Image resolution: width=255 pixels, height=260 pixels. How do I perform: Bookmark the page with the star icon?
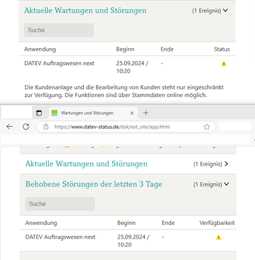207,127
